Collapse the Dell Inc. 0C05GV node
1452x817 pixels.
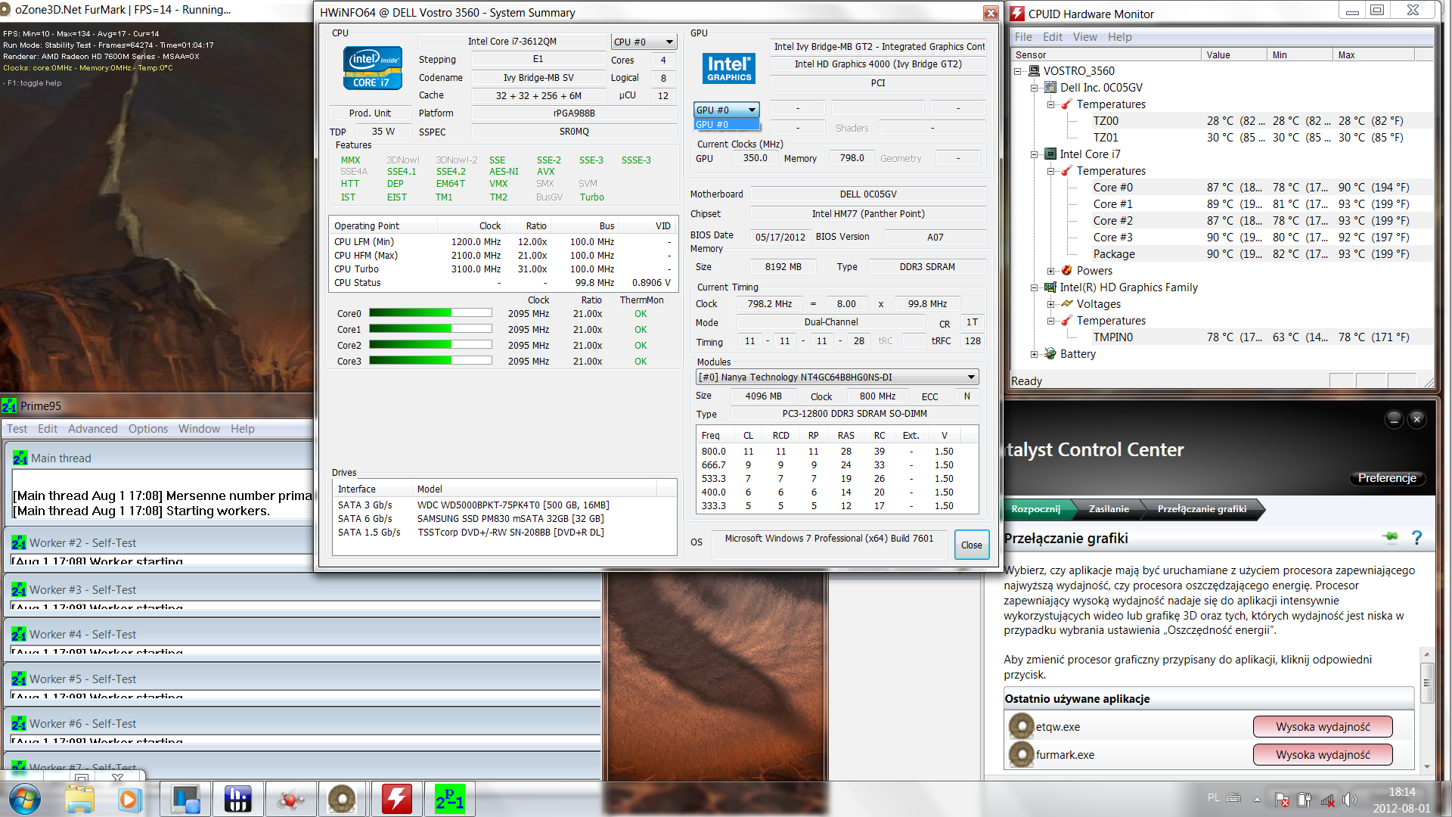1034,88
